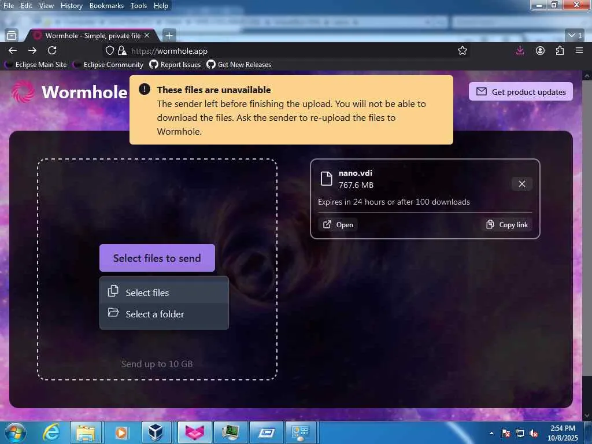Click the Wormhole title text
Viewport: 592px width, 444px height.
pos(84,92)
